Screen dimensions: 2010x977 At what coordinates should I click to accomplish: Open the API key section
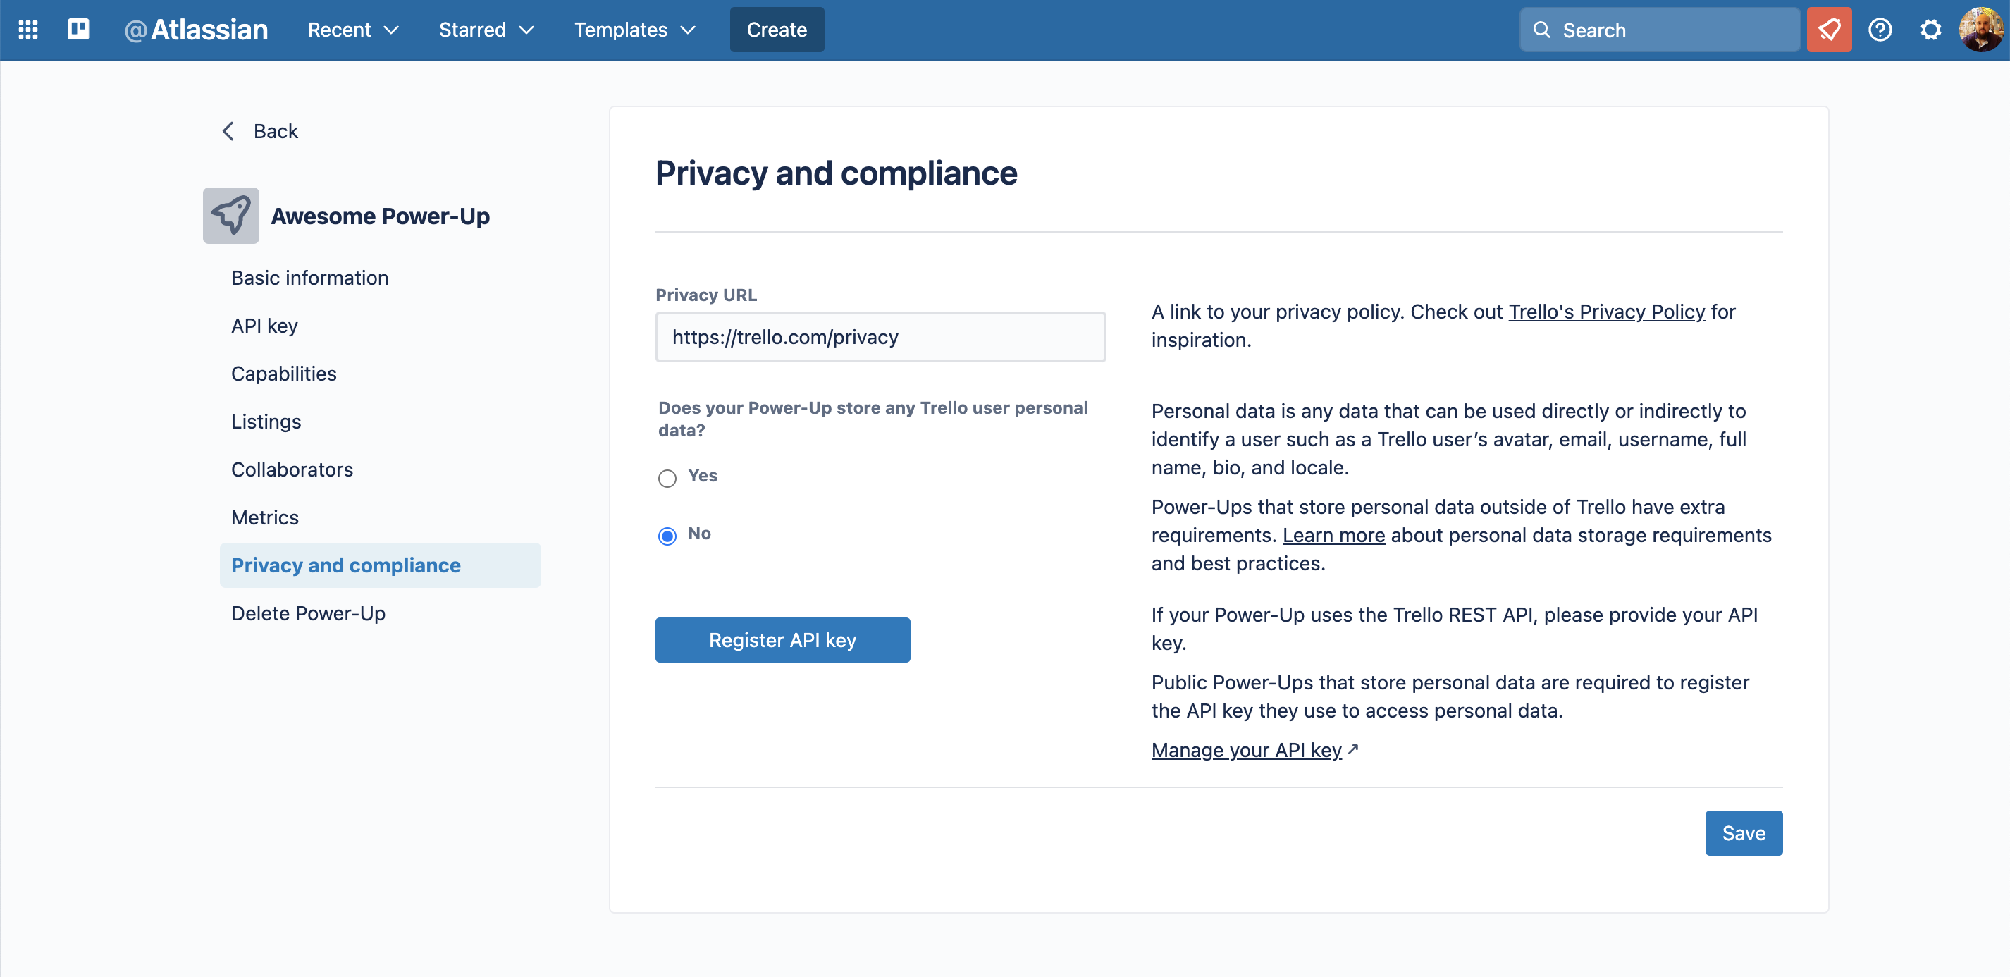(x=264, y=326)
